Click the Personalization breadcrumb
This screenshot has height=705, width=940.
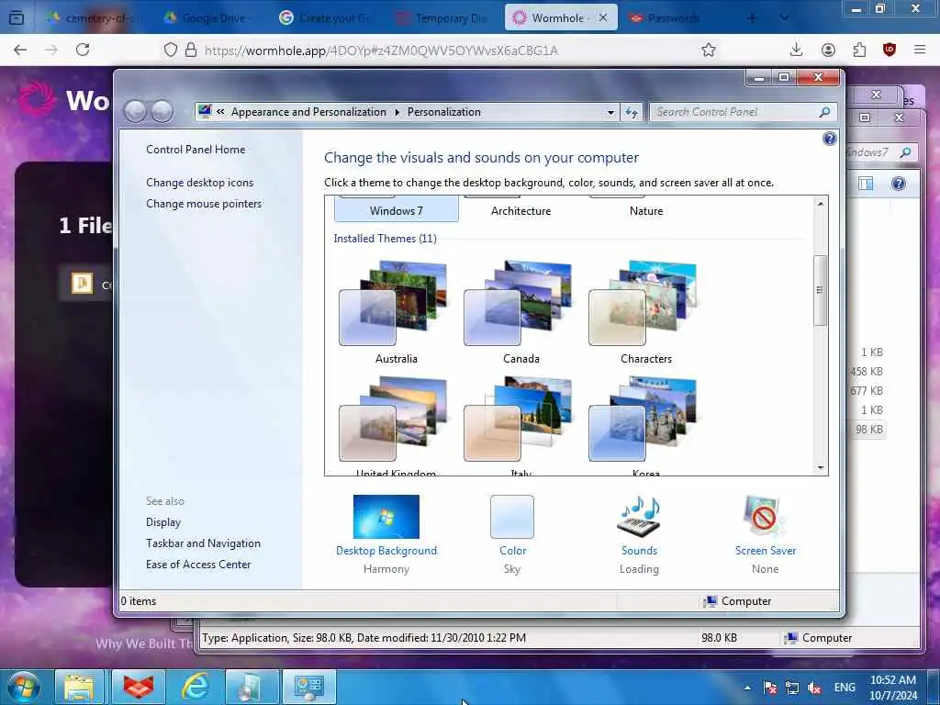[443, 112]
